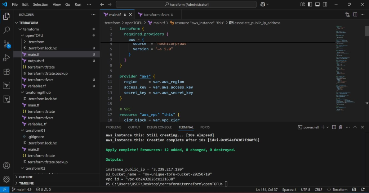The height and width of the screenshot is (193, 369).
Task: Kill terminal with trash icon
Action: coord(341,127)
